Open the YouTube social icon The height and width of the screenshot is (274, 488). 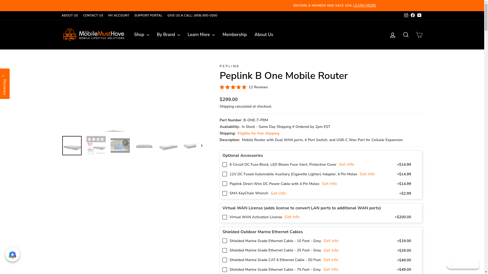click(419, 15)
